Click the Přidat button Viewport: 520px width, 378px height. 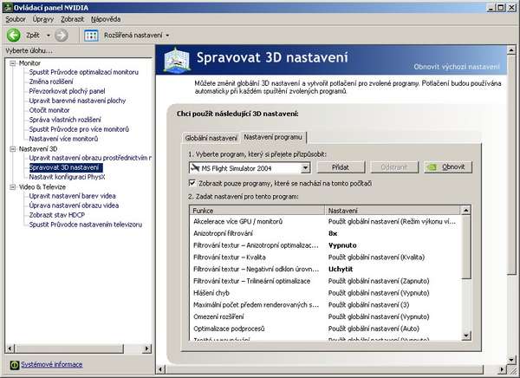tap(351, 166)
